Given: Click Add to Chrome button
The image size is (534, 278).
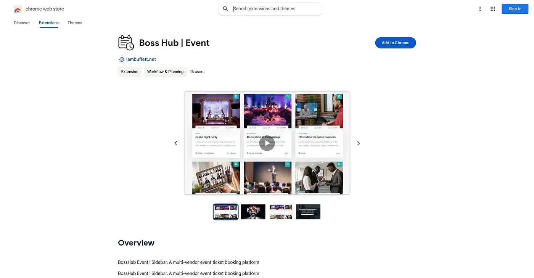Looking at the screenshot, I should tap(396, 43).
